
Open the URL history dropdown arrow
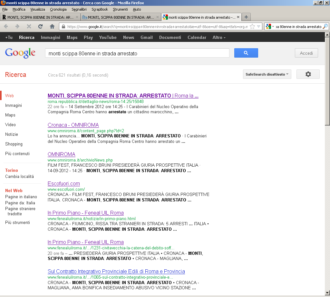(259, 26)
